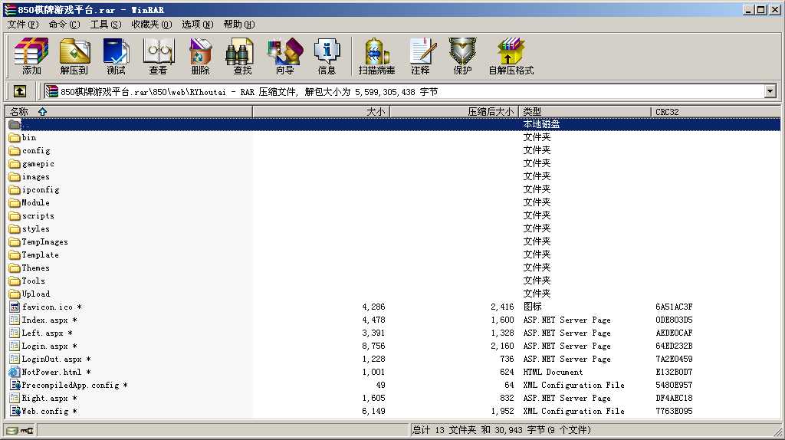Screen dimensions: 785x440
Task: Select the gamepic folder name
Action: [x=38, y=163]
